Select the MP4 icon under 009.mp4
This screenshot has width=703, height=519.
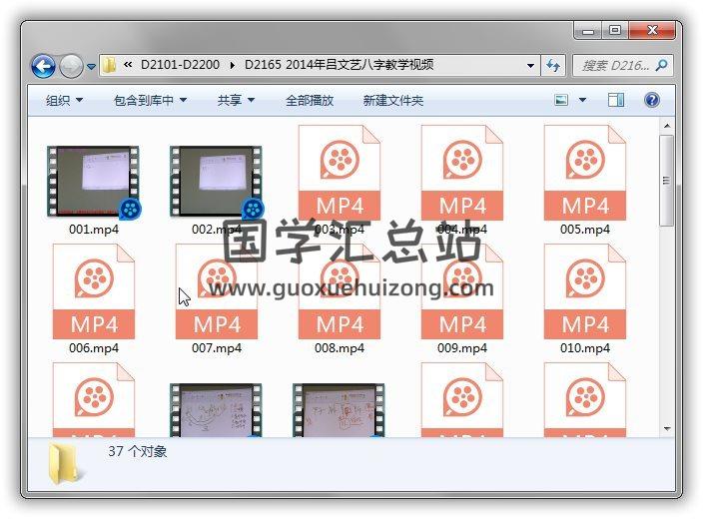point(462,400)
